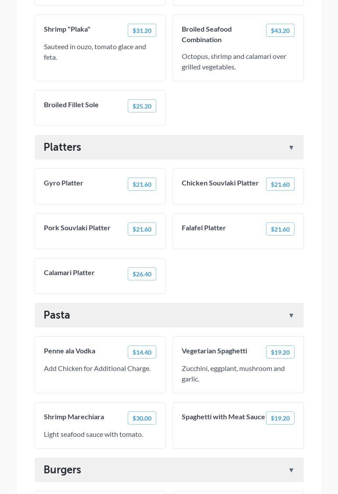Click the Platters section heading text
The height and width of the screenshot is (494, 338).
coord(62,147)
